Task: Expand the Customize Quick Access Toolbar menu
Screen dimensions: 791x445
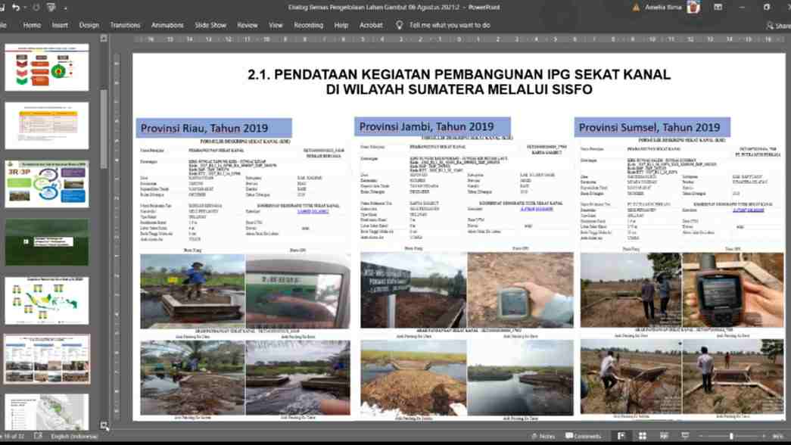Action: (x=65, y=8)
